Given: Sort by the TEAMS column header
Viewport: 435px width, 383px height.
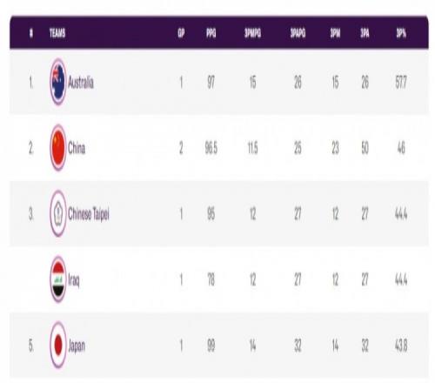Looking at the screenshot, I should pyautogui.click(x=57, y=33).
